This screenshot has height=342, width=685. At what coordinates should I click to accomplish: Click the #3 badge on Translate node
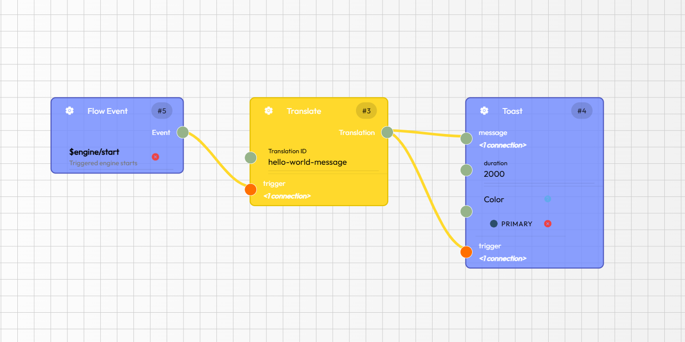pos(367,111)
